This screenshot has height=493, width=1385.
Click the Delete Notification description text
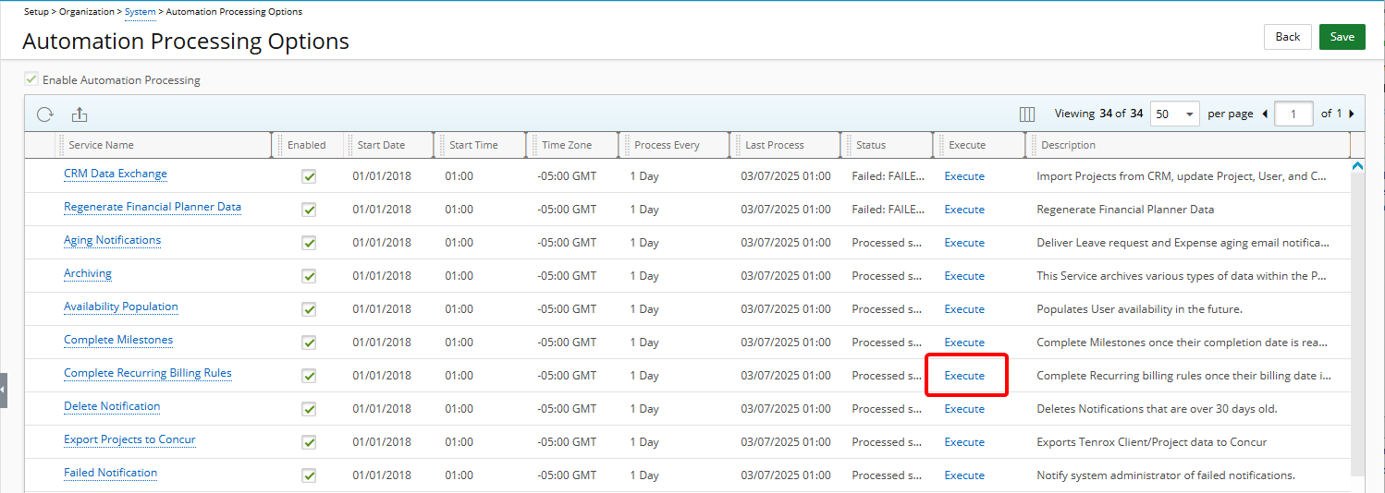(x=1157, y=409)
